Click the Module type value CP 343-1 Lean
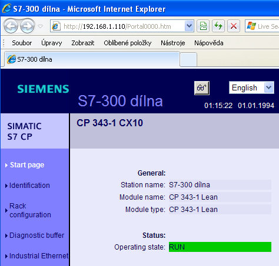The height and width of the screenshot is (266, 279). (220, 210)
